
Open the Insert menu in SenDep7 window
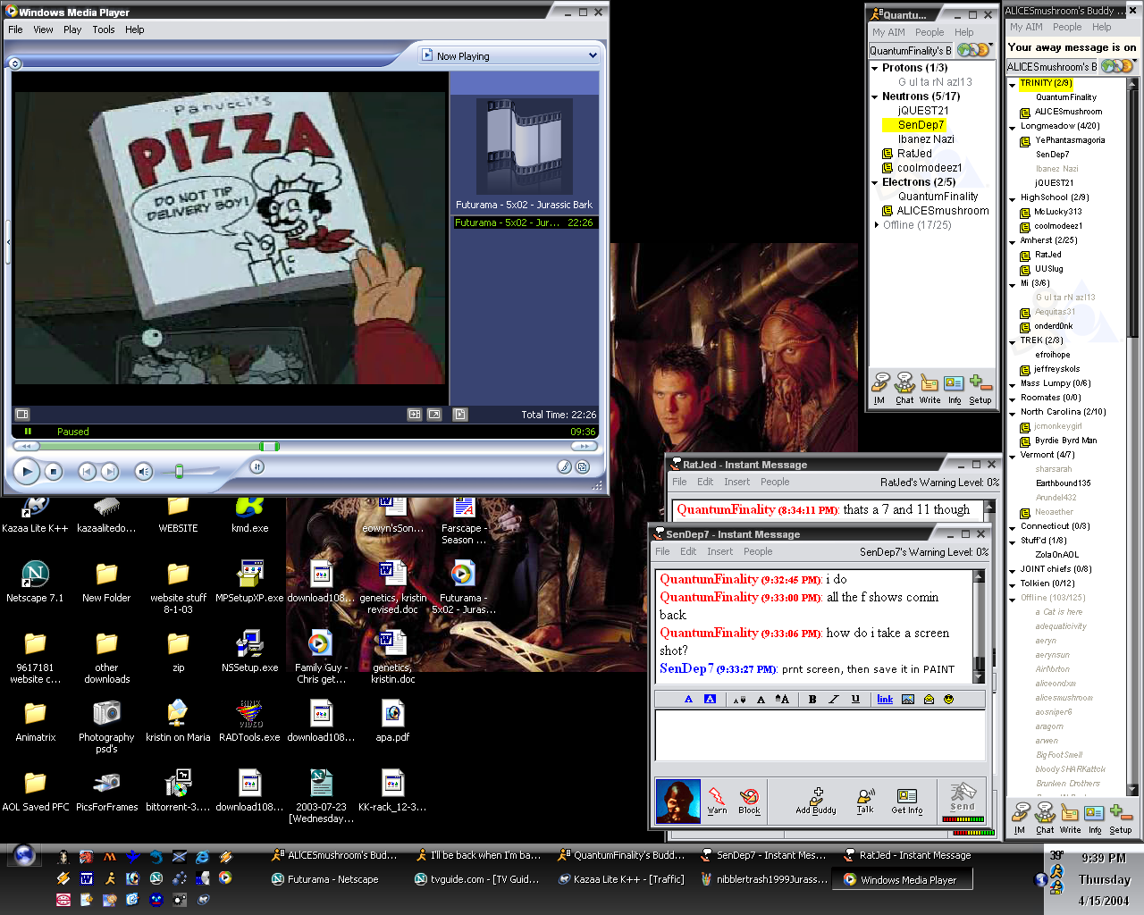tap(719, 551)
